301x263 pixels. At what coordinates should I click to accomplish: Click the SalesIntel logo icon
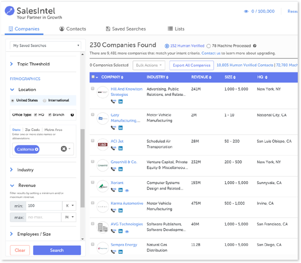click(x=9, y=11)
